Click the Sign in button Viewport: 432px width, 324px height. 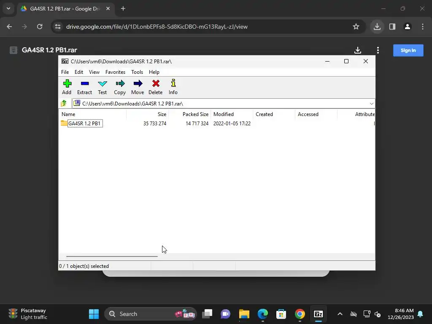coord(408,51)
